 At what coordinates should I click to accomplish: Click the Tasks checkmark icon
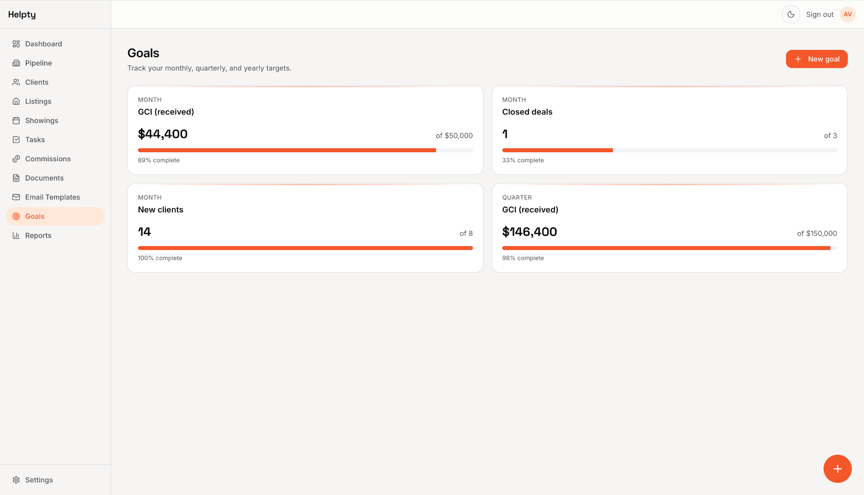click(x=16, y=140)
